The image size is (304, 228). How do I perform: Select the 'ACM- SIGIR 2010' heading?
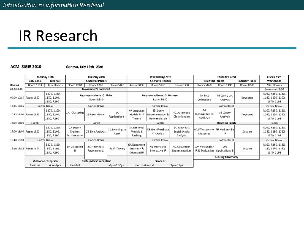click(x=26, y=67)
